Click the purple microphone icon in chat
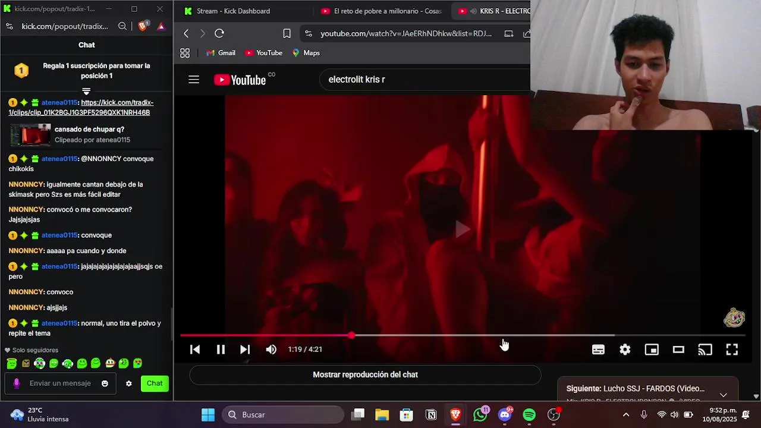761x428 pixels. 17,383
